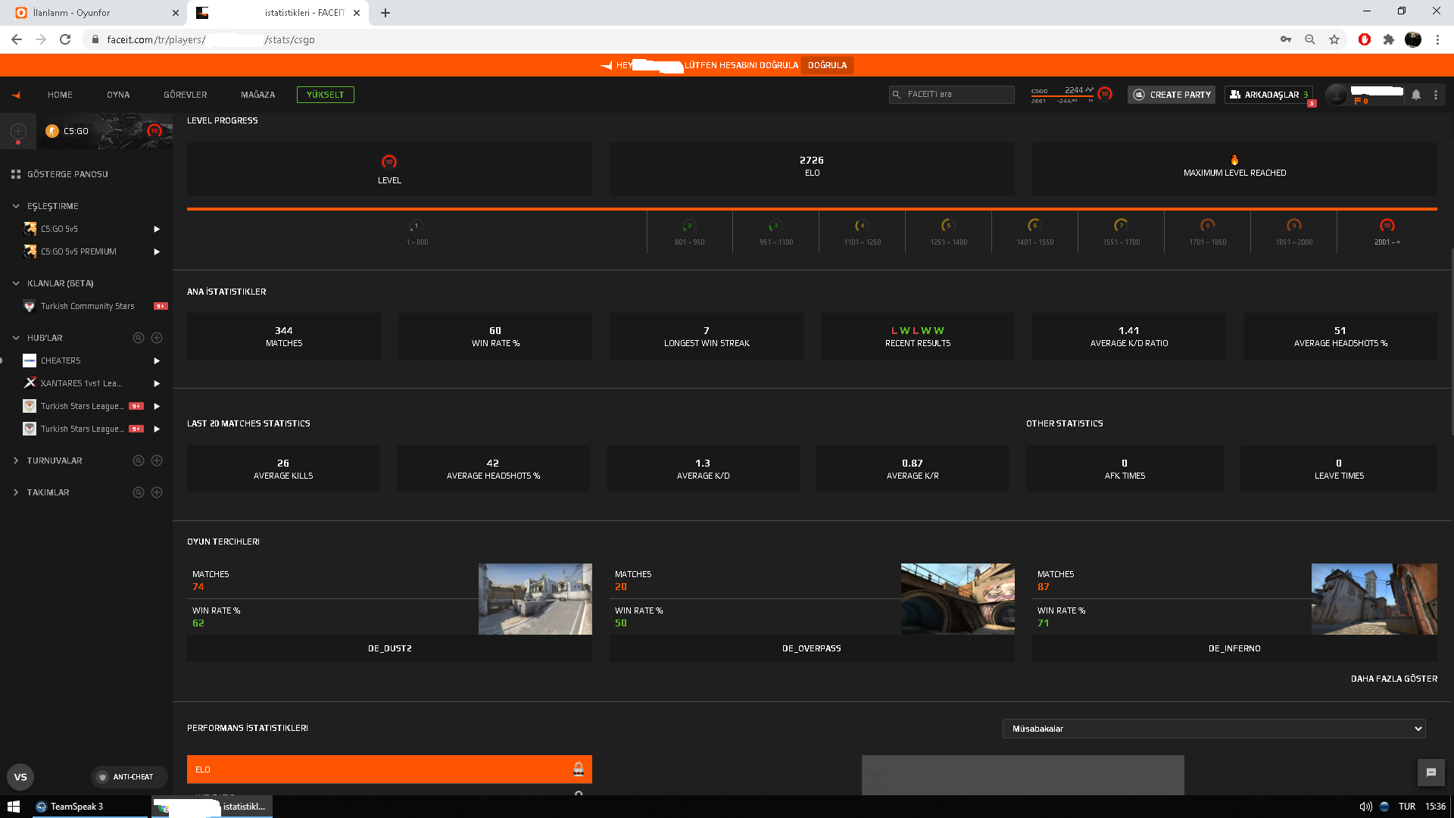Open the MAĞAZA menu item

tap(258, 95)
